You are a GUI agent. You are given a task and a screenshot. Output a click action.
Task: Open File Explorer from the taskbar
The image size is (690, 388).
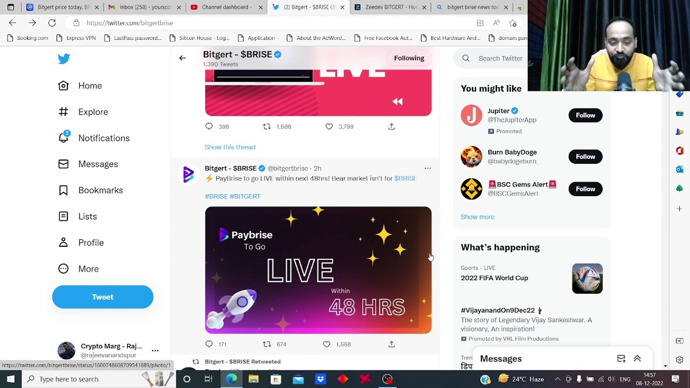[x=253, y=379]
